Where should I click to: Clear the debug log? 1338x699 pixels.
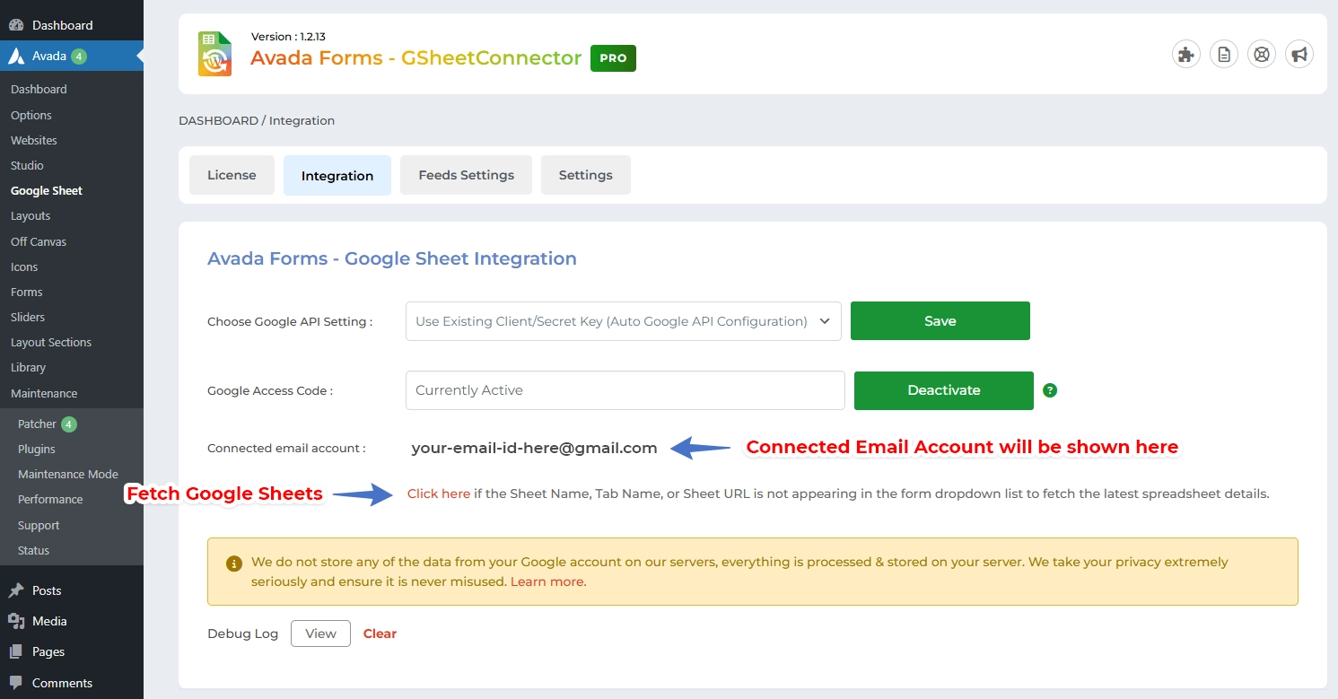380,633
